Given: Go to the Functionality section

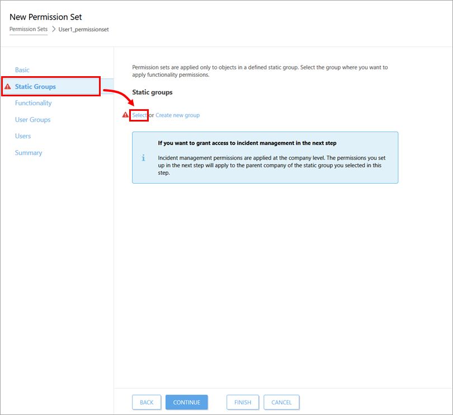Looking at the screenshot, I should point(33,103).
